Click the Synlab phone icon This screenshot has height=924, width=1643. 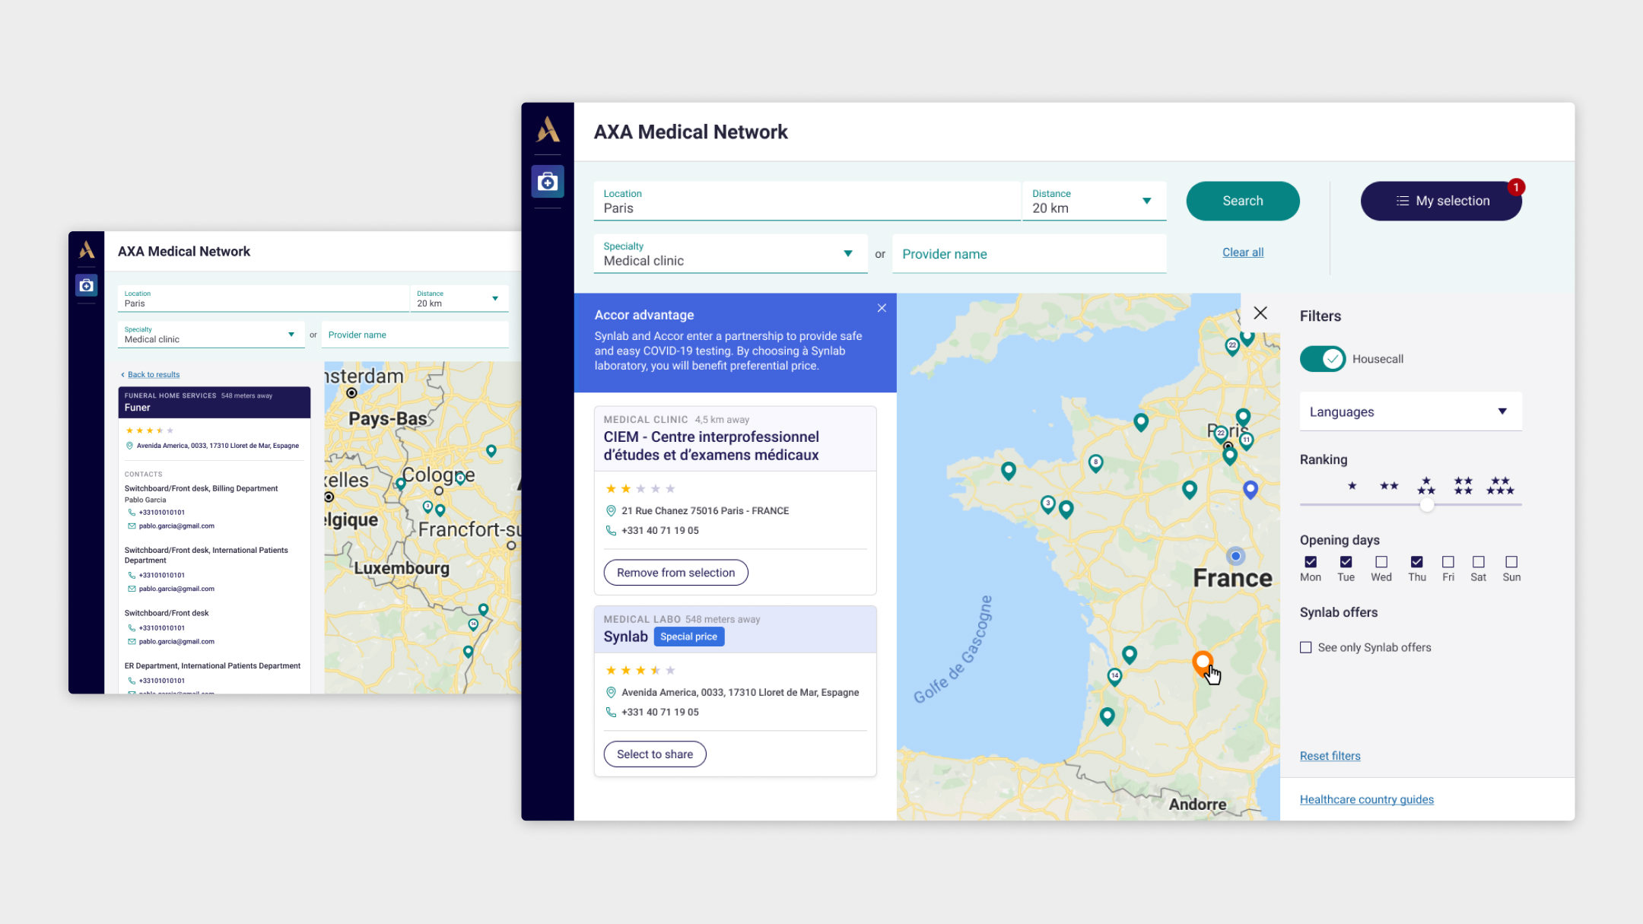[x=610, y=713]
